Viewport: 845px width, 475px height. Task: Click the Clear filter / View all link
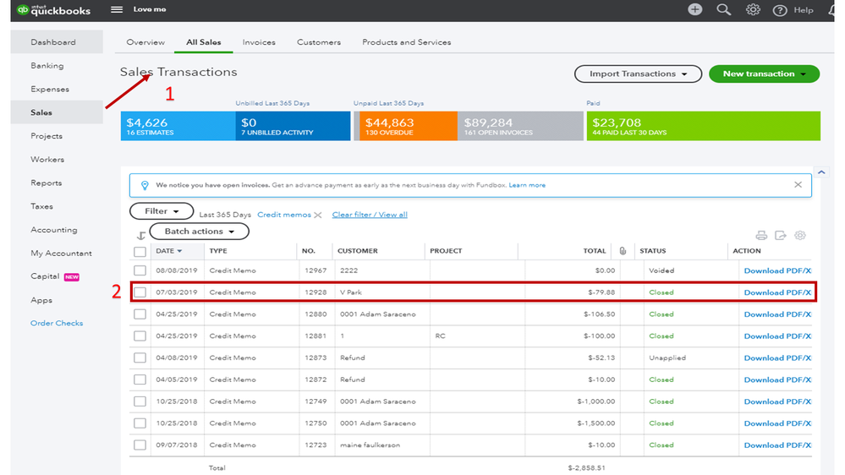pos(370,215)
